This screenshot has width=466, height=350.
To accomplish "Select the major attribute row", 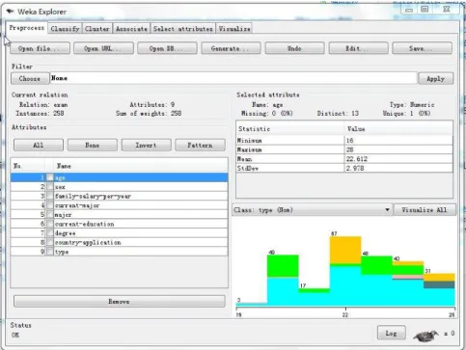I will (x=120, y=215).
